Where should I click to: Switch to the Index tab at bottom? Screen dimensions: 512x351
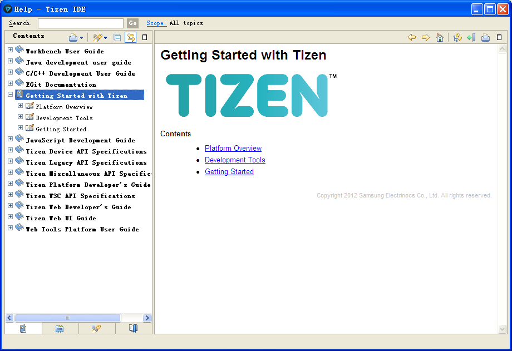pyautogui.click(x=60, y=328)
